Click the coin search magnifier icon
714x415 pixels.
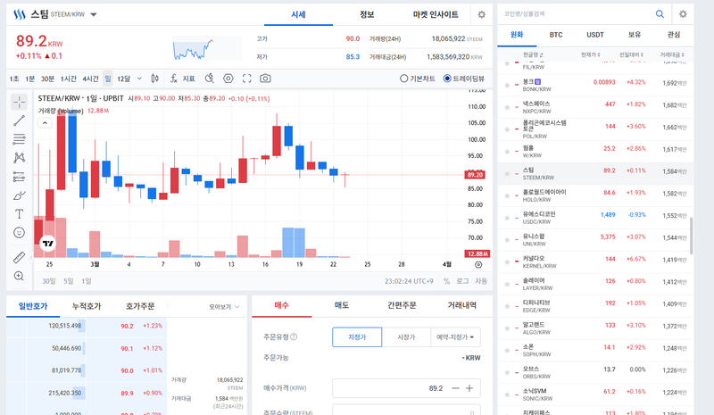(660, 14)
